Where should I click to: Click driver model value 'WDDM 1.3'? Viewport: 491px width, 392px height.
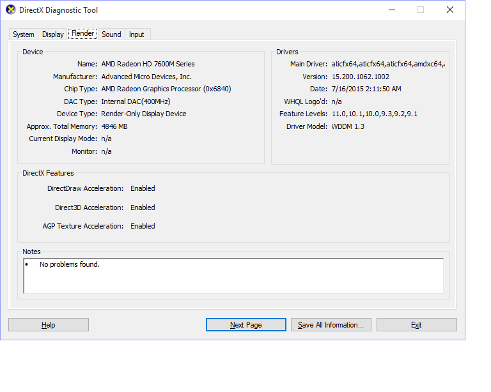(348, 126)
